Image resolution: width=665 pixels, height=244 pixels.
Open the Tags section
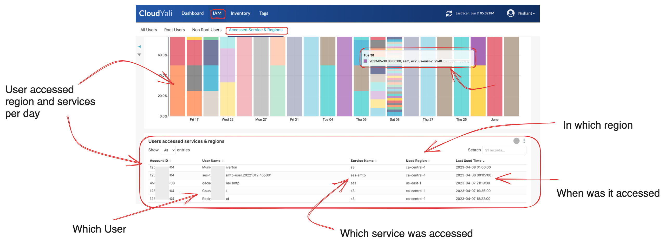pos(263,13)
